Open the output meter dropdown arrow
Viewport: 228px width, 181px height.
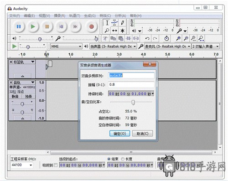(140, 31)
